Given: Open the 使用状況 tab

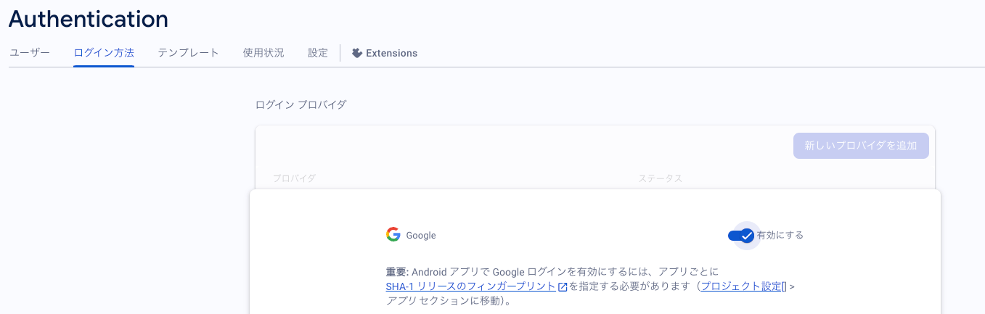Looking at the screenshot, I should (x=263, y=53).
